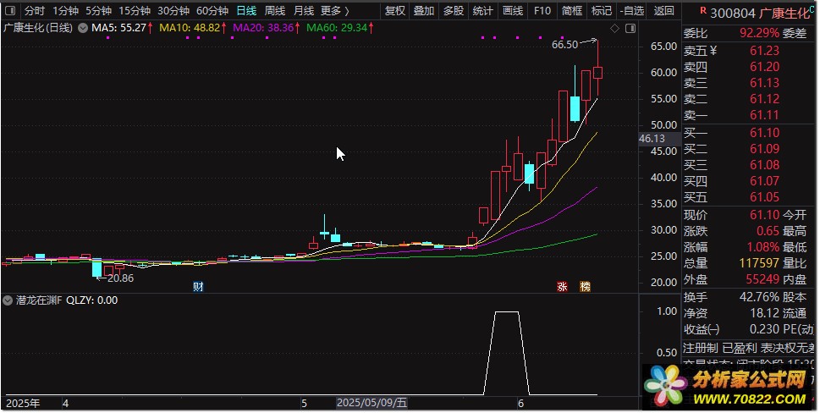The height and width of the screenshot is (413, 820).
Task: Click the 买二 price 61.09
Action: tap(764, 149)
